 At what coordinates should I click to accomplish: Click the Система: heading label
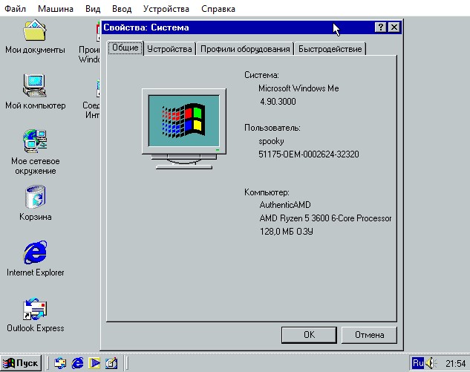pos(261,75)
